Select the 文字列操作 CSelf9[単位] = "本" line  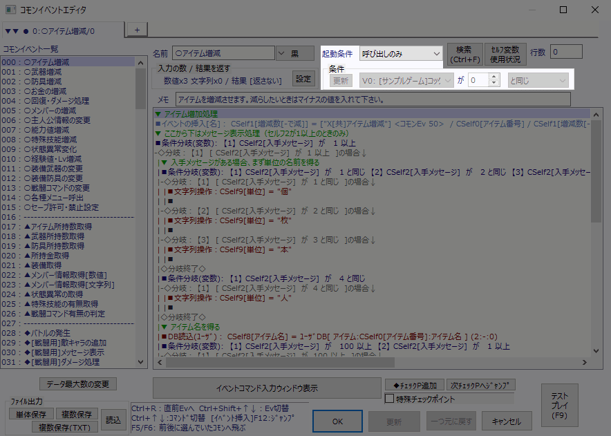click(x=373, y=249)
